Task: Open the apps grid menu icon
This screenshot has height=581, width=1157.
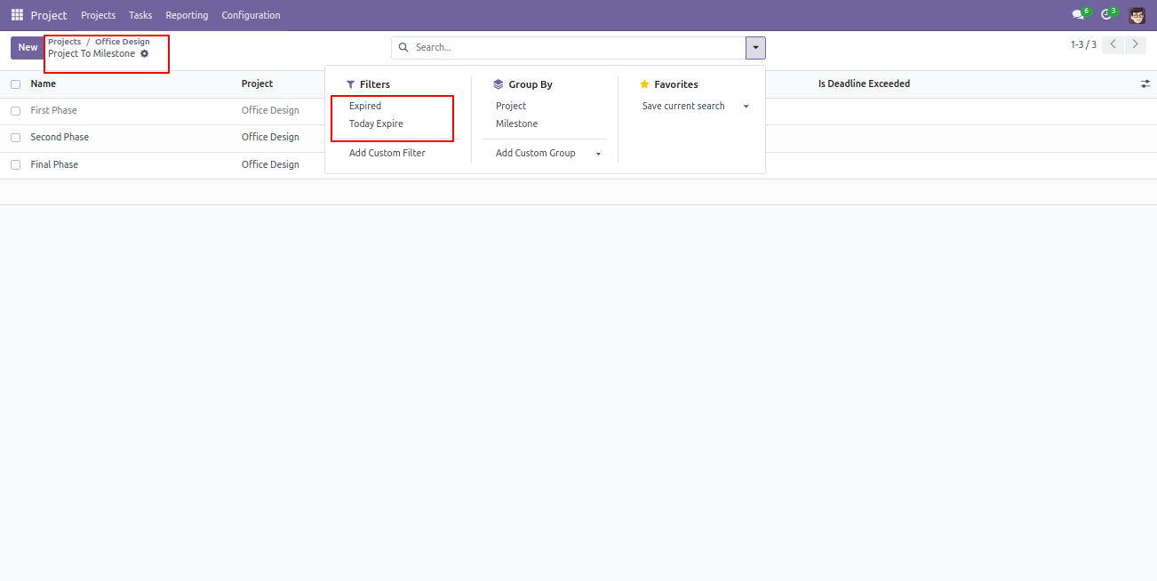Action: 17,15
